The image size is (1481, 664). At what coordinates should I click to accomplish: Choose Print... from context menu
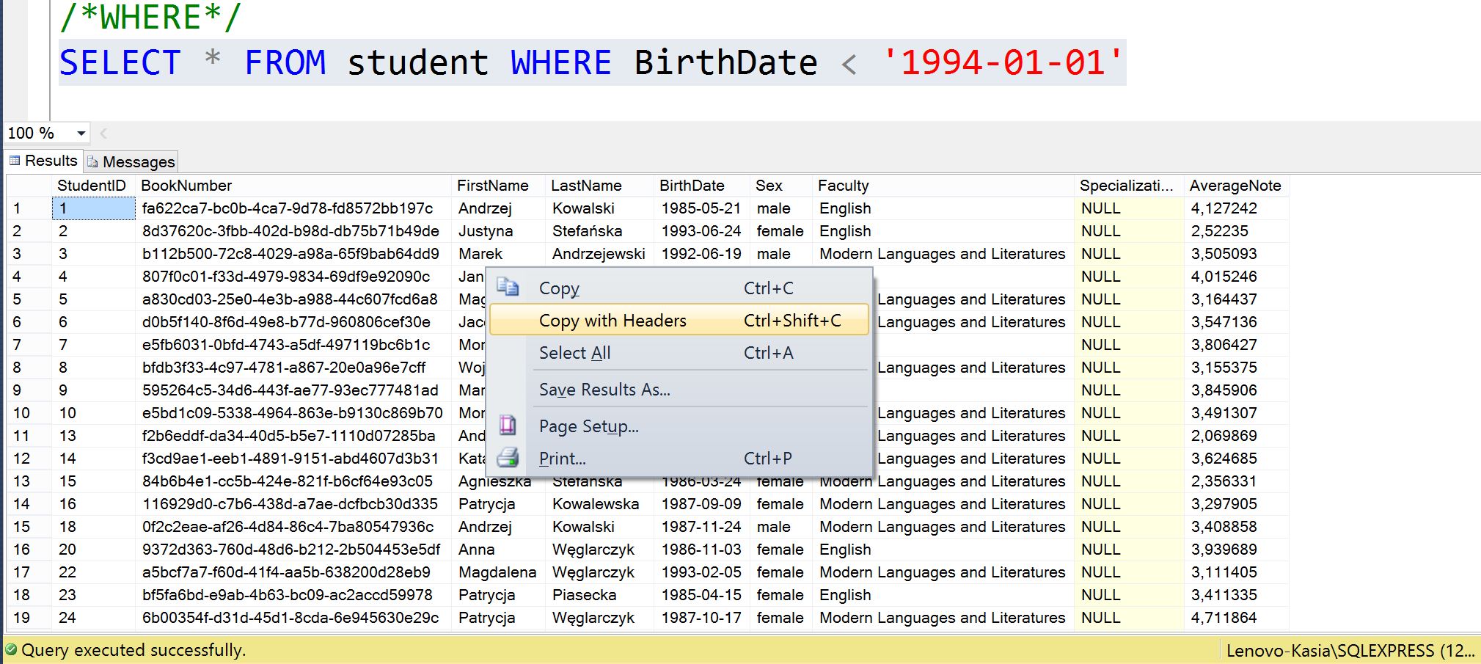coord(679,459)
